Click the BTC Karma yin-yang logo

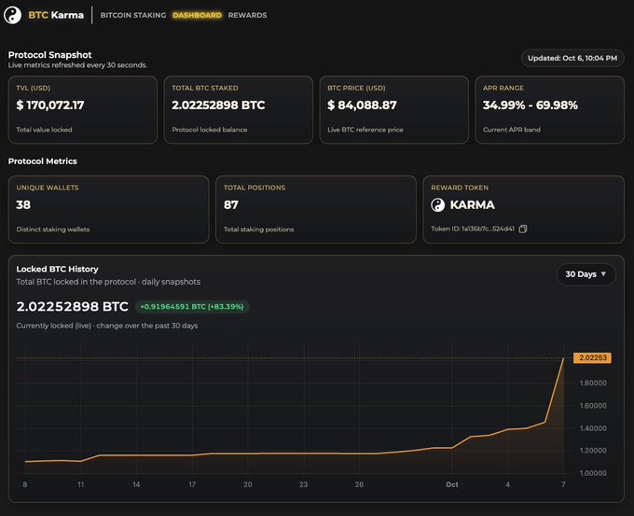[x=12, y=15]
